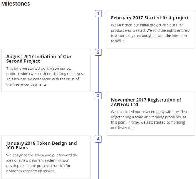This screenshot has height=179, width=196.
Task: Click the vertical timeline line between markers 1 and 2
Action: (98, 33)
